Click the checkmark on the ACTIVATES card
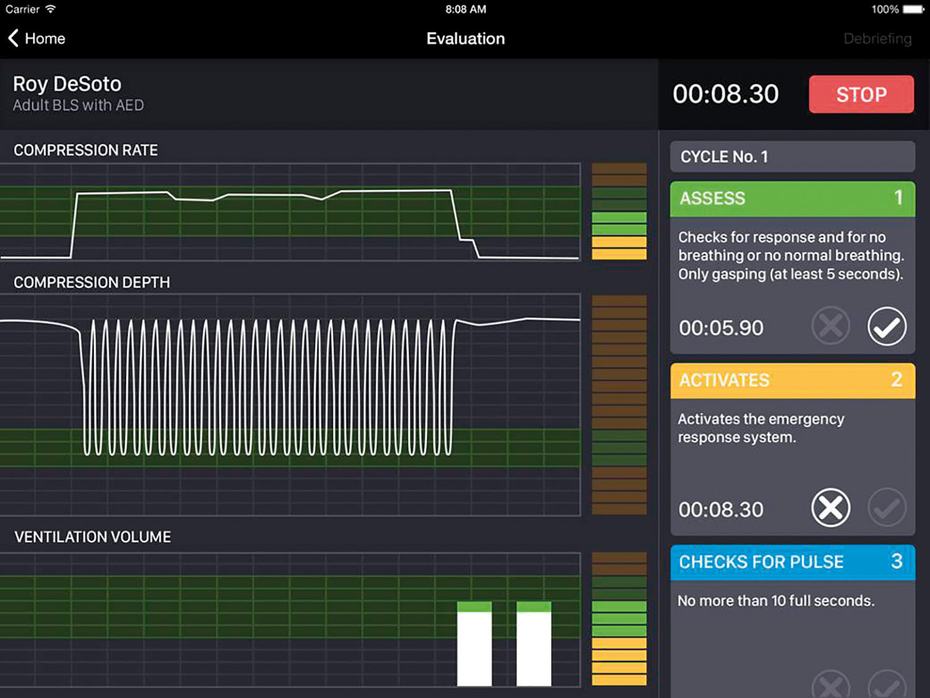The image size is (930, 698). pos(887,507)
